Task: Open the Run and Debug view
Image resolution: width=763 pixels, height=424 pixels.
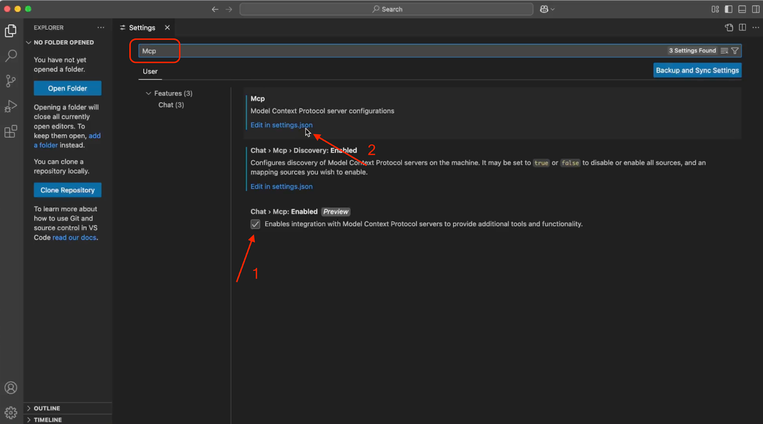Action: pos(10,106)
